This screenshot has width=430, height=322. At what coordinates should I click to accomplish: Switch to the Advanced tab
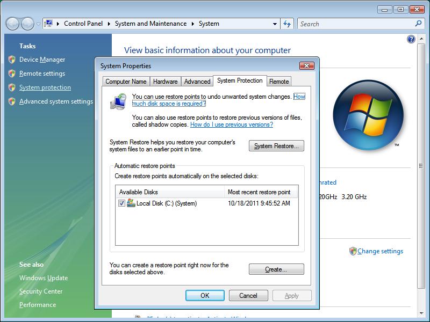tap(197, 82)
